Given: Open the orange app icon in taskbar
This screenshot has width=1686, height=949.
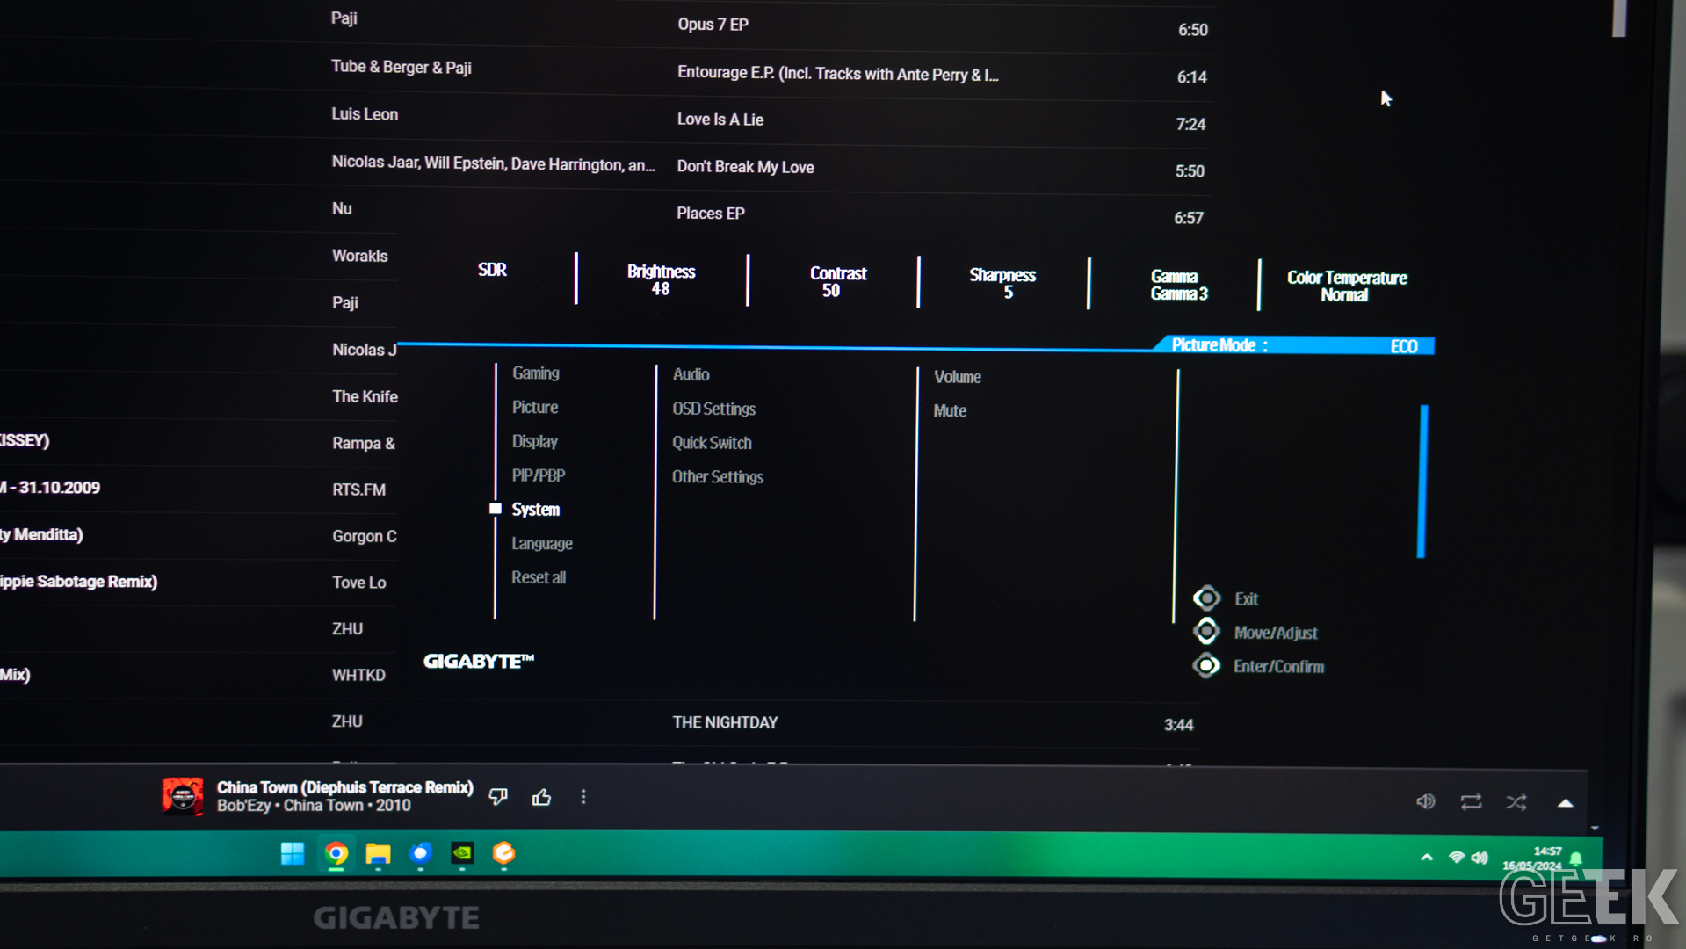Looking at the screenshot, I should (x=504, y=853).
